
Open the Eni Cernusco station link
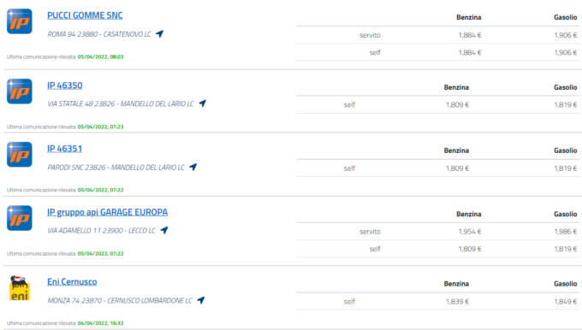[72, 282]
